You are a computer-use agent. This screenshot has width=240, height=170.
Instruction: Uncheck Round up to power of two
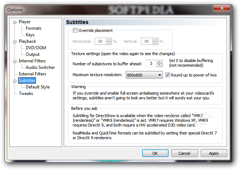pos(167,75)
